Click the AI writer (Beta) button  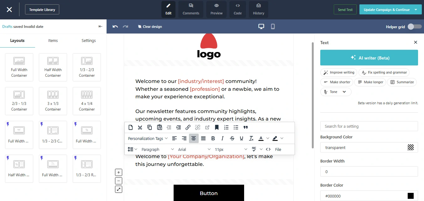(x=369, y=58)
